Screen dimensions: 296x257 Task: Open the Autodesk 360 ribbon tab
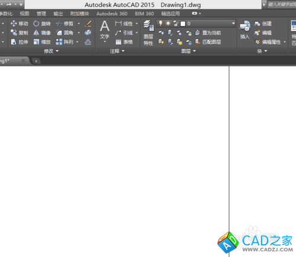pyautogui.click(x=112, y=14)
